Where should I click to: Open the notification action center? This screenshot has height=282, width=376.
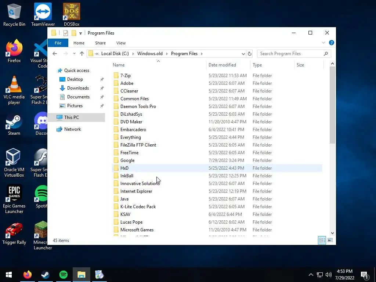point(365,275)
